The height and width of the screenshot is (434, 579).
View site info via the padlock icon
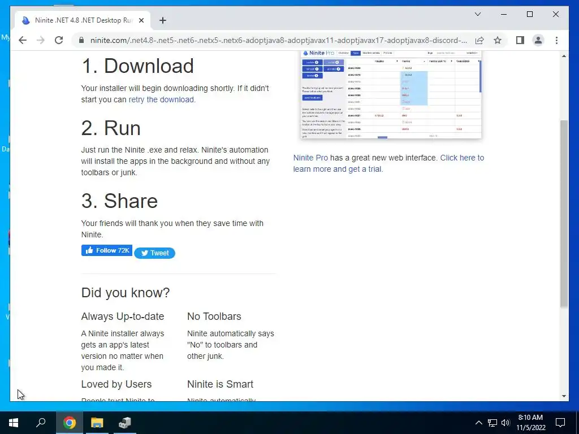click(x=81, y=40)
